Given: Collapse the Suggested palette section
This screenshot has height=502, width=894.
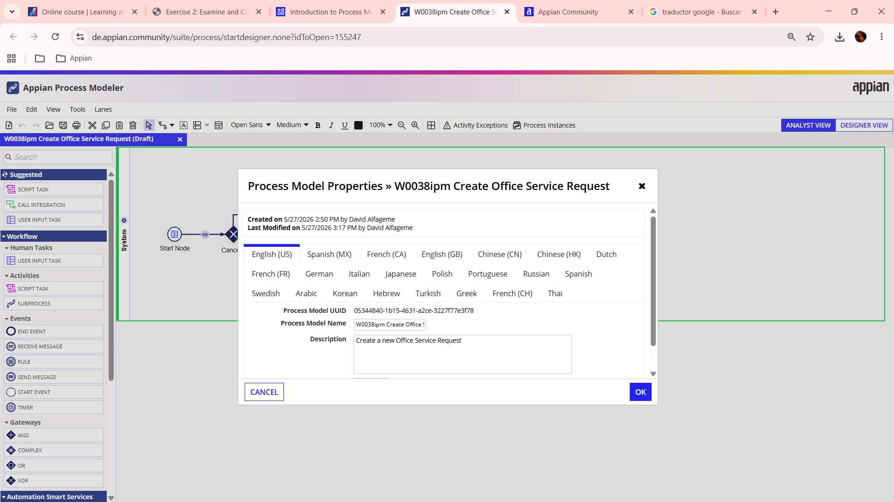Looking at the screenshot, I should (54, 175).
